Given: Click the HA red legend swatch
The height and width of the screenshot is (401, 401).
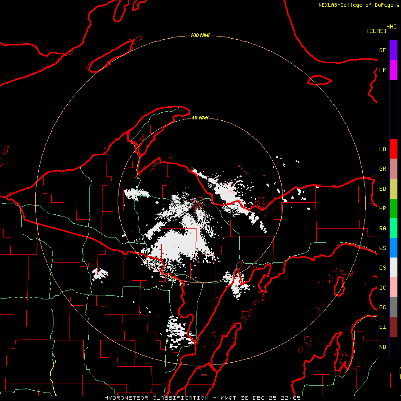Looking at the screenshot, I should [x=393, y=149].
